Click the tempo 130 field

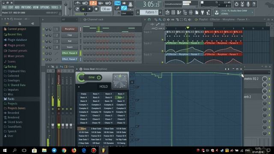pyautogui.click(x=106, y=9)
